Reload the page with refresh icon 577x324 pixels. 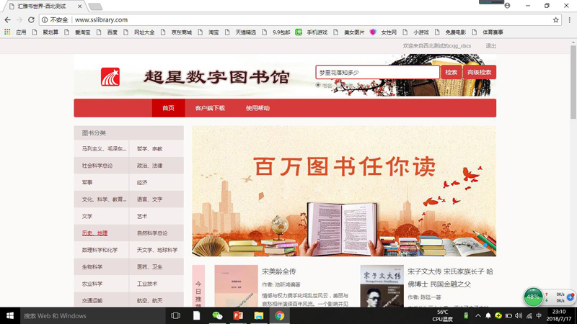pos(31,20)
